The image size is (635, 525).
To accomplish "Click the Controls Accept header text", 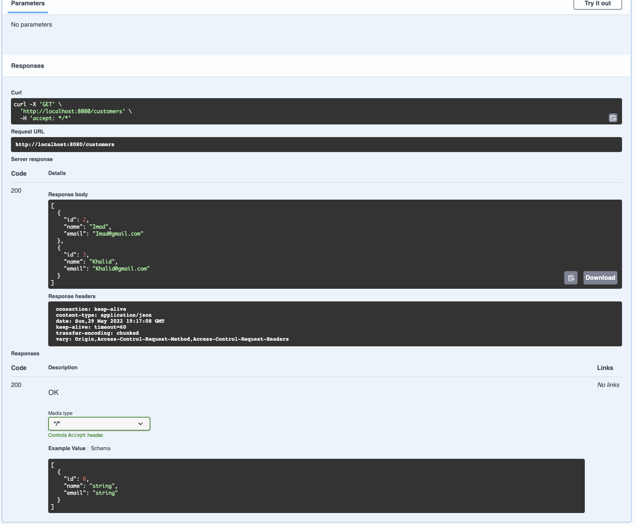I will click(76, 435).
